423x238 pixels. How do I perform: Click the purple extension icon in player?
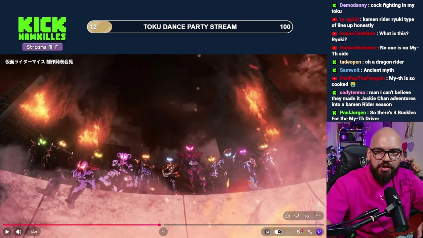coord(319,232)
